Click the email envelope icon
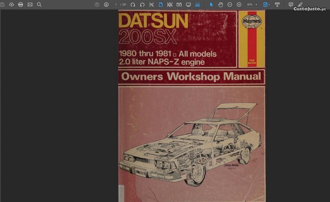The image size is (330, 202). click(30, 4)
